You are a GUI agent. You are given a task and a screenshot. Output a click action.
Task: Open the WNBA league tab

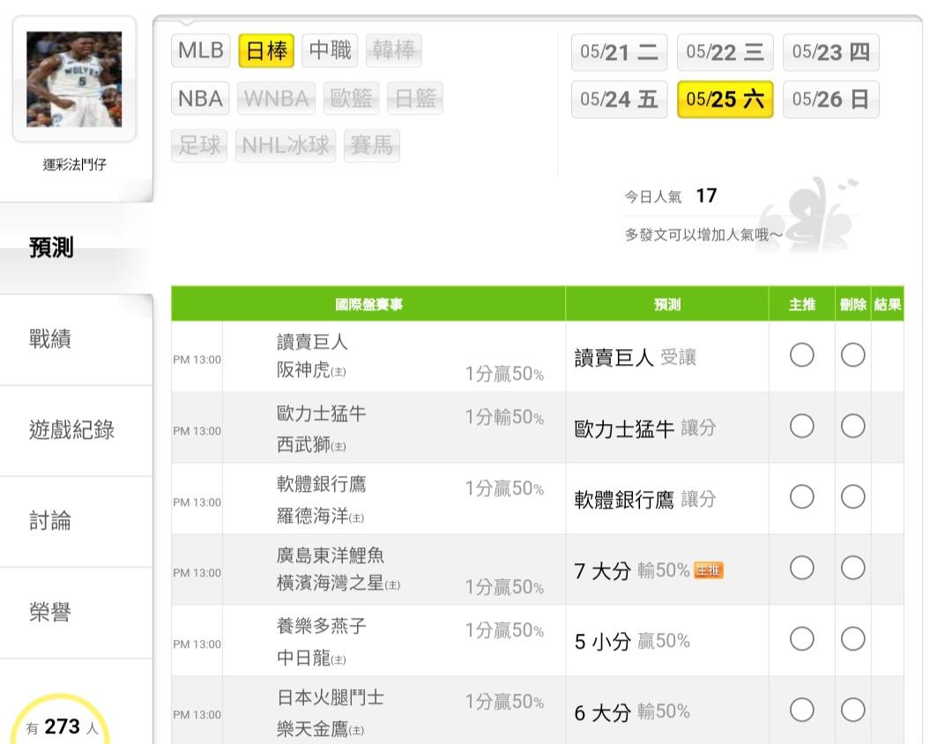pos(276,98)
